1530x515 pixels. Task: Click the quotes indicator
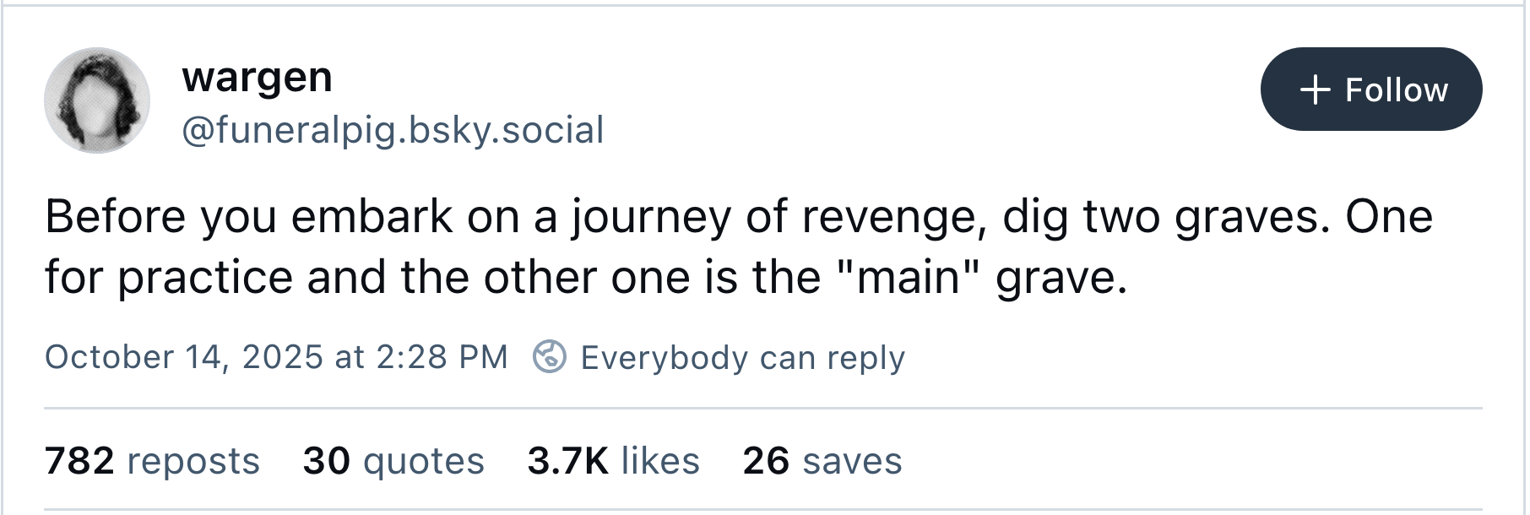(x=393, y=461)
